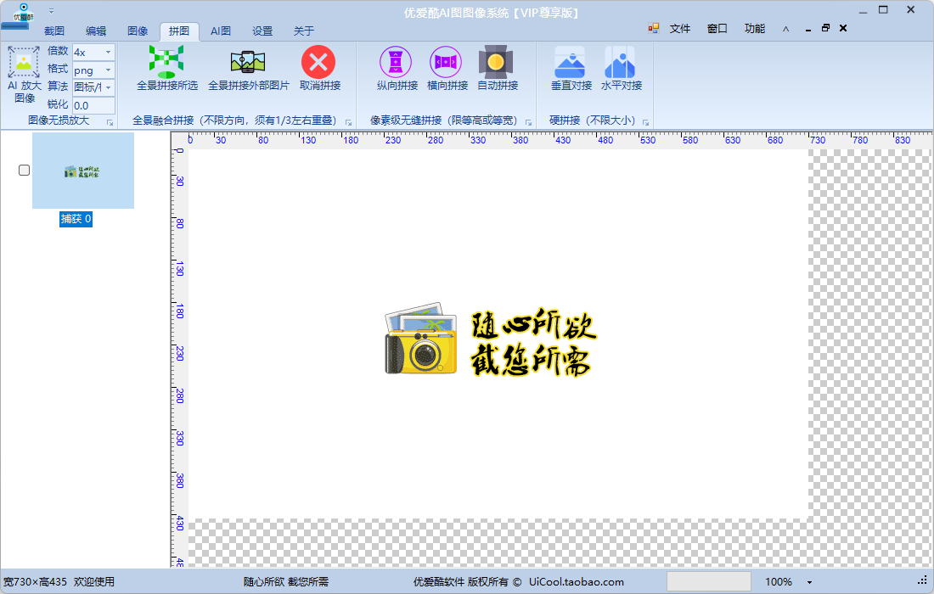
Task: Cancel stitching with 取消拼接 icon
Action: click(318, 62)
